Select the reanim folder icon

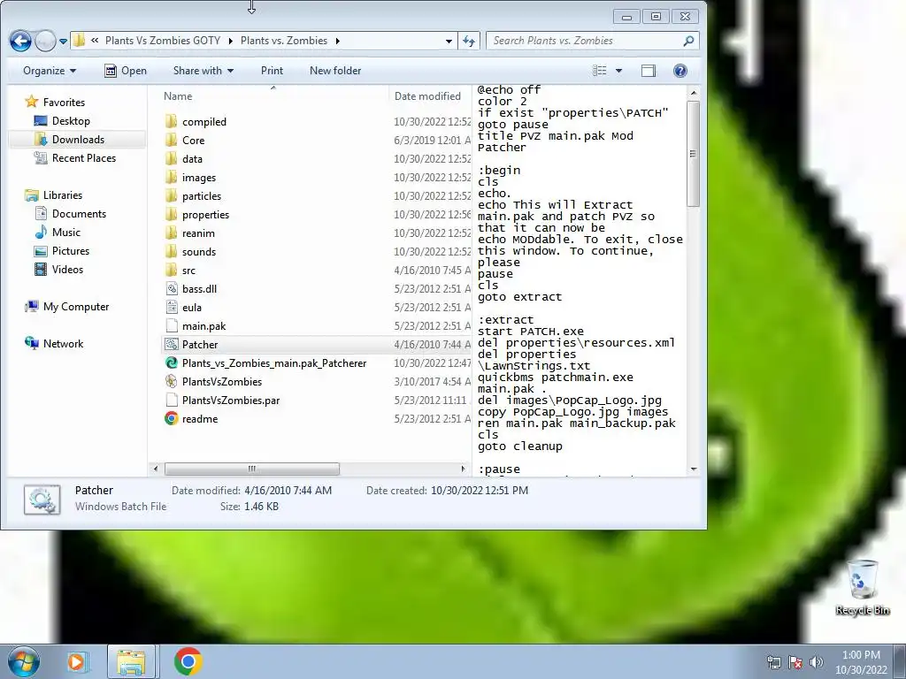click(x=171, y=233)
